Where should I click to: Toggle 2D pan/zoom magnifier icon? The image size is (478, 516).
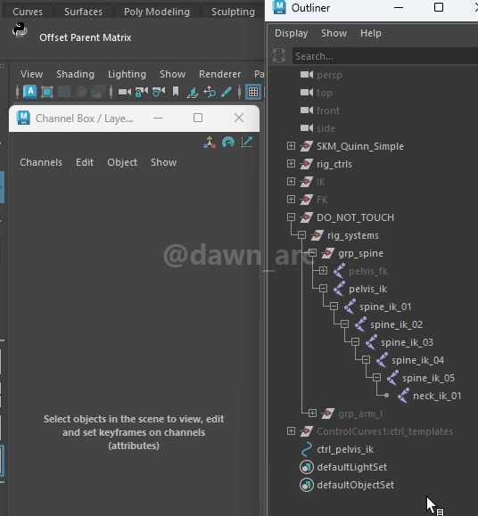[210, 92]
